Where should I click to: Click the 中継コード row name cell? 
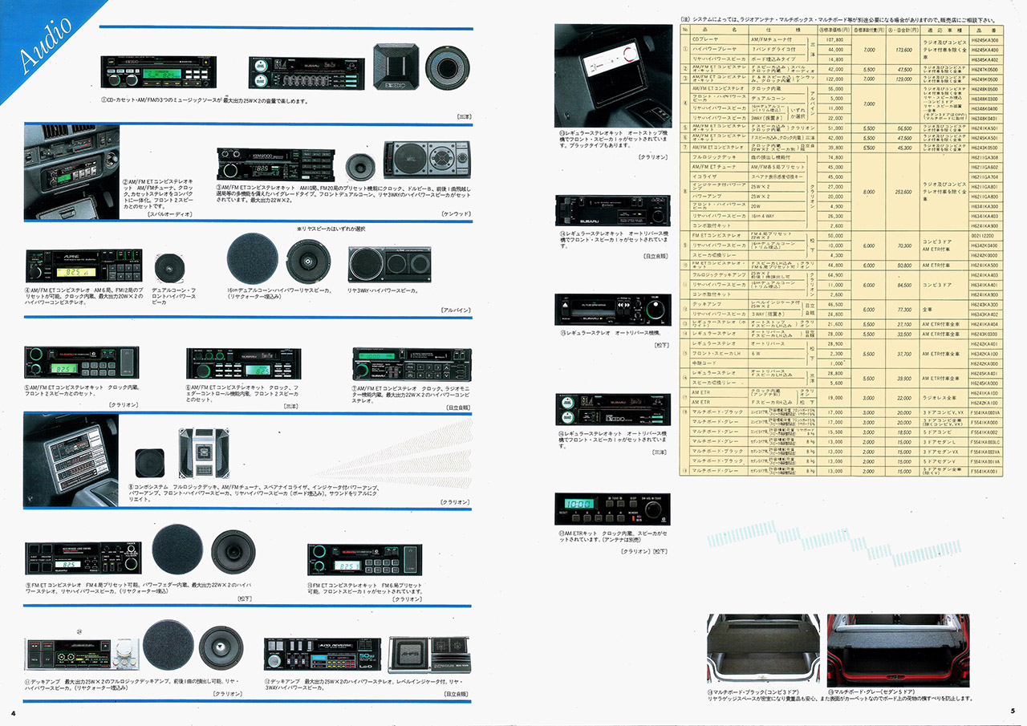[720, 363]
